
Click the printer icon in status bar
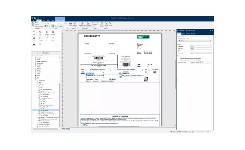pos(171,132)
